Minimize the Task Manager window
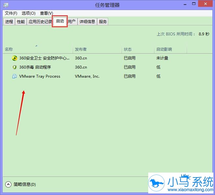Screen dimensions: 215x195 coord(185,4)
